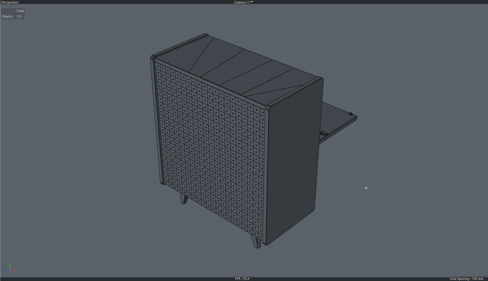Image resolution: width=488 pixels, height=281 pixels.
Task: Click the FPS readout in the status bar
Action: point(242,279)
